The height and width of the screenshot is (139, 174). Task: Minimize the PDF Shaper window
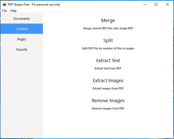(145, 5)
